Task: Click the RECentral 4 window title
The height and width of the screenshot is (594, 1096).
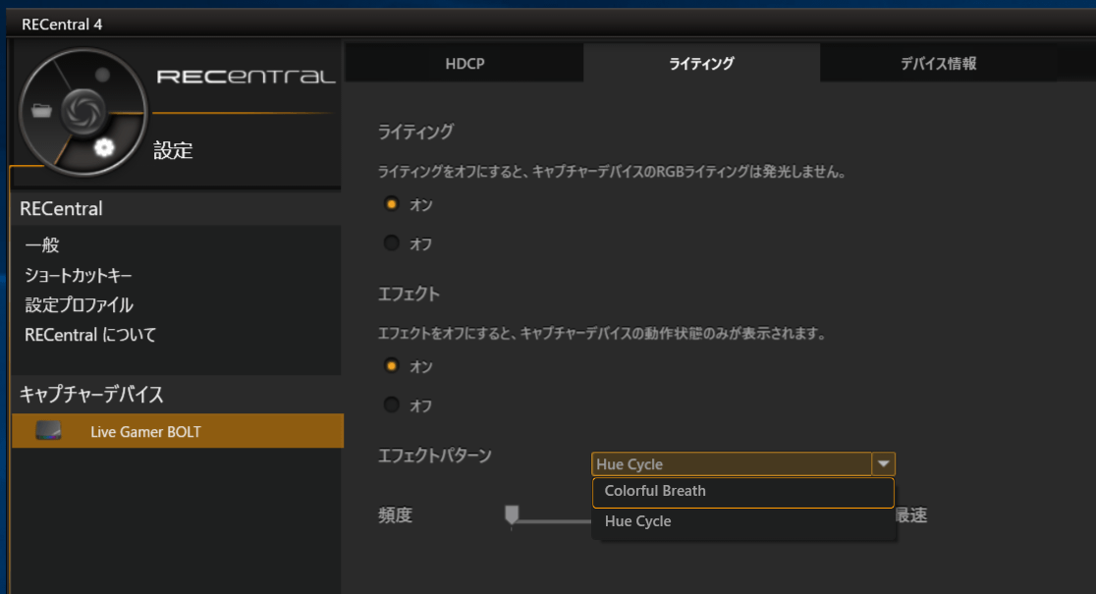Action: 62,25
